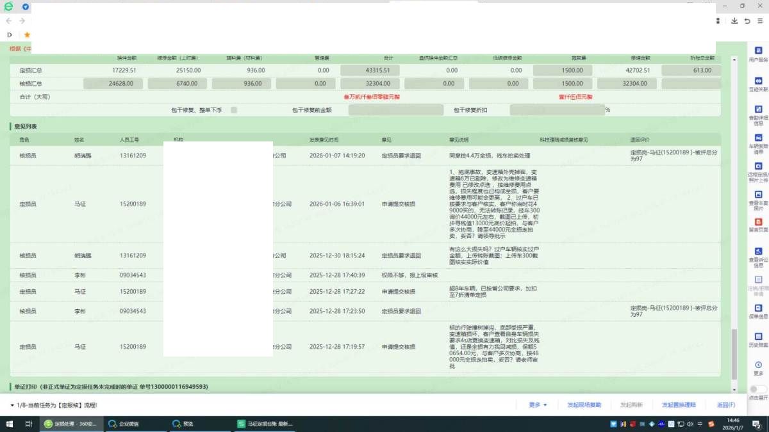The image size is (769, 432).
Task: Click the browser download icon
Action: coord(734,20)
